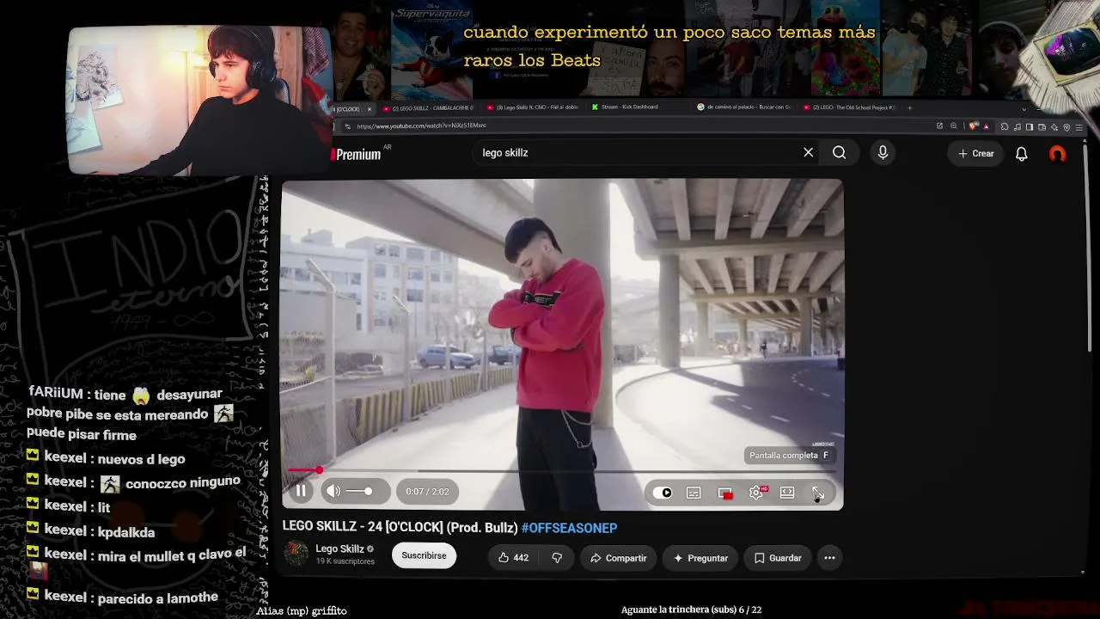Image resolution: width=1100 pixels, height=619 pixels.
Task: Switch to 'LEGO- The Old School Project' tab
Action: 848,107
